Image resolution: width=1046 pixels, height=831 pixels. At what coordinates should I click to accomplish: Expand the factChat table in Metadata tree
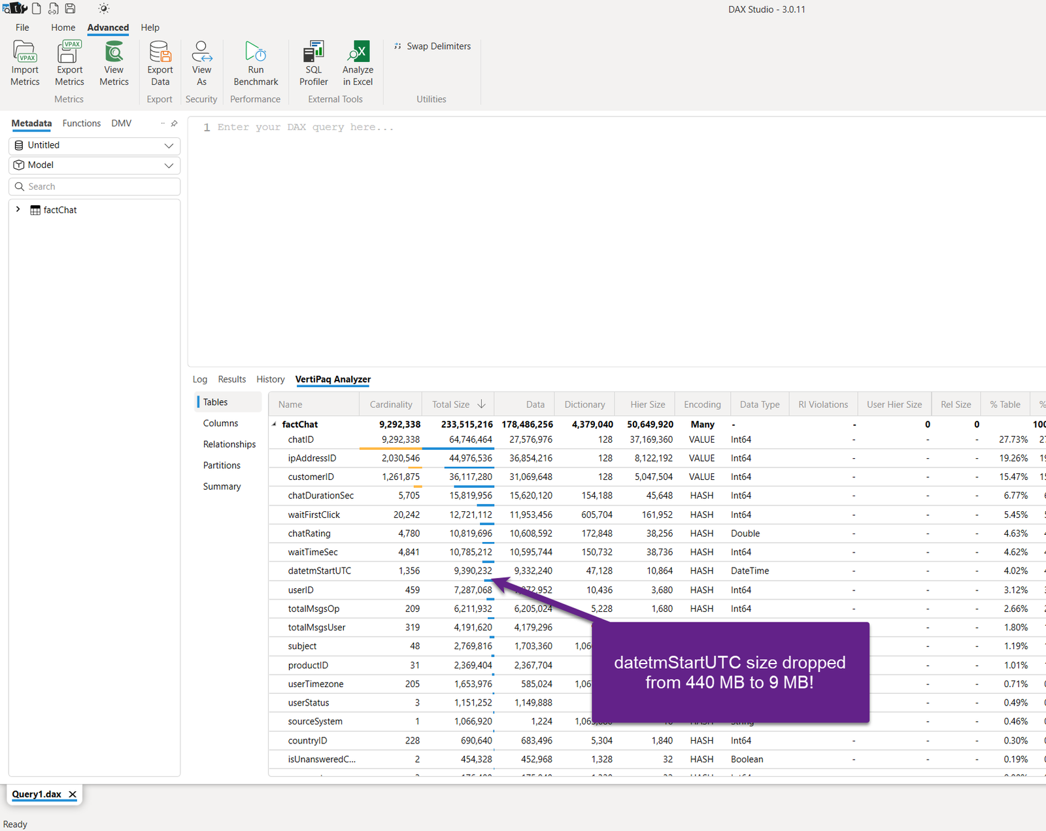(18, 210)
